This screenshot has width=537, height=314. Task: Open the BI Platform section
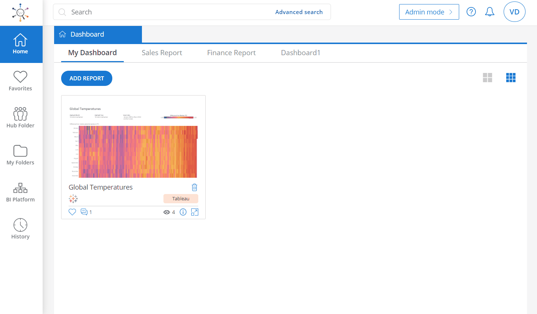pyautogui.click(x=20, y=192)
